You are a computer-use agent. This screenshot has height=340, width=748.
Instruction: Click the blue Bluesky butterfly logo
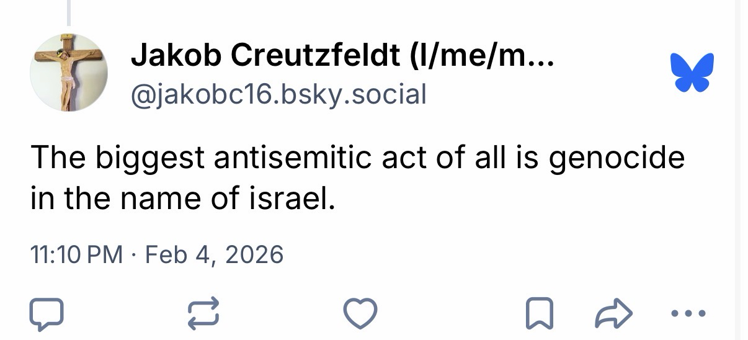pyautogui.click(x=692, y=72)
